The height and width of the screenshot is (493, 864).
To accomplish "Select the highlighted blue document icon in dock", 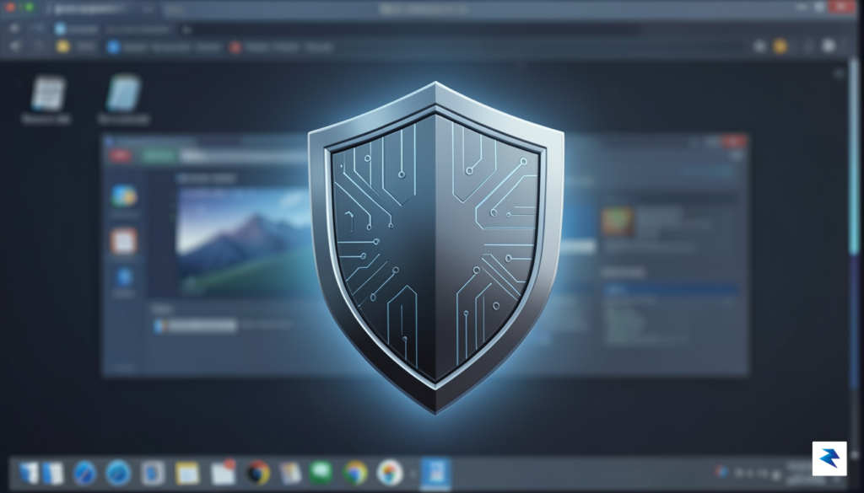I will click(x=435, y=473).
